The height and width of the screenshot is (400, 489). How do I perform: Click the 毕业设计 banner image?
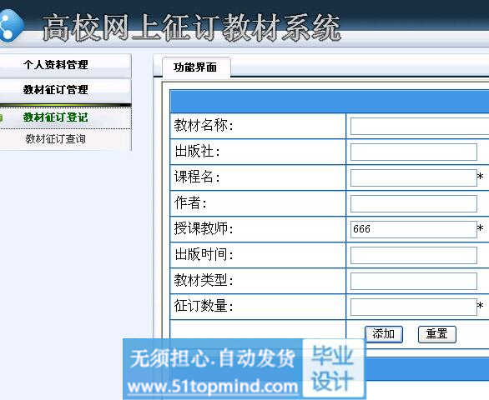pos(333,369)
